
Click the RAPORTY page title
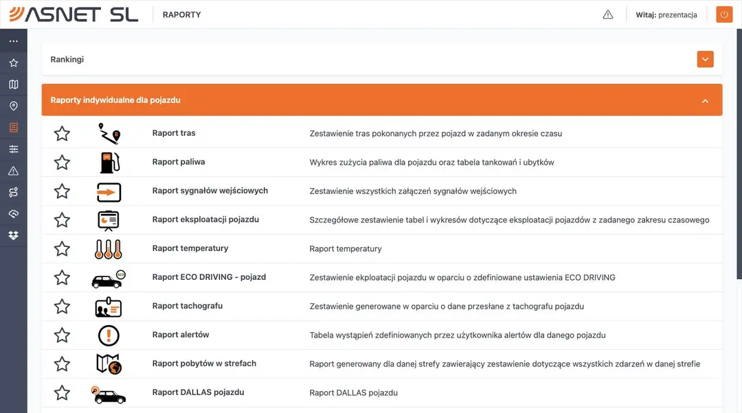(x=181, y=15)
